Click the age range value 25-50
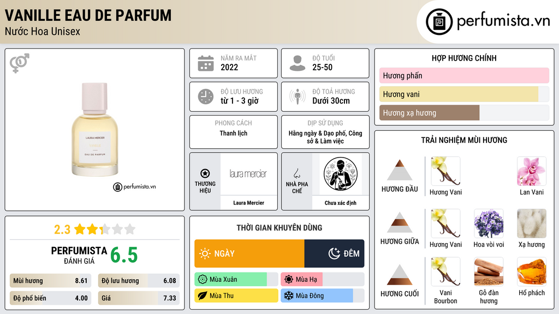Screen dimensions: 559x314 coord(322,67)
